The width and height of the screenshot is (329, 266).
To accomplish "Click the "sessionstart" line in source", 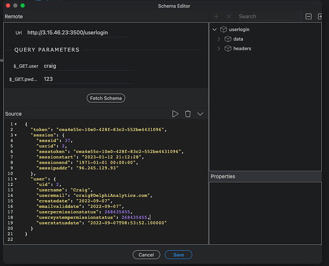I will (x=90, y=157).
